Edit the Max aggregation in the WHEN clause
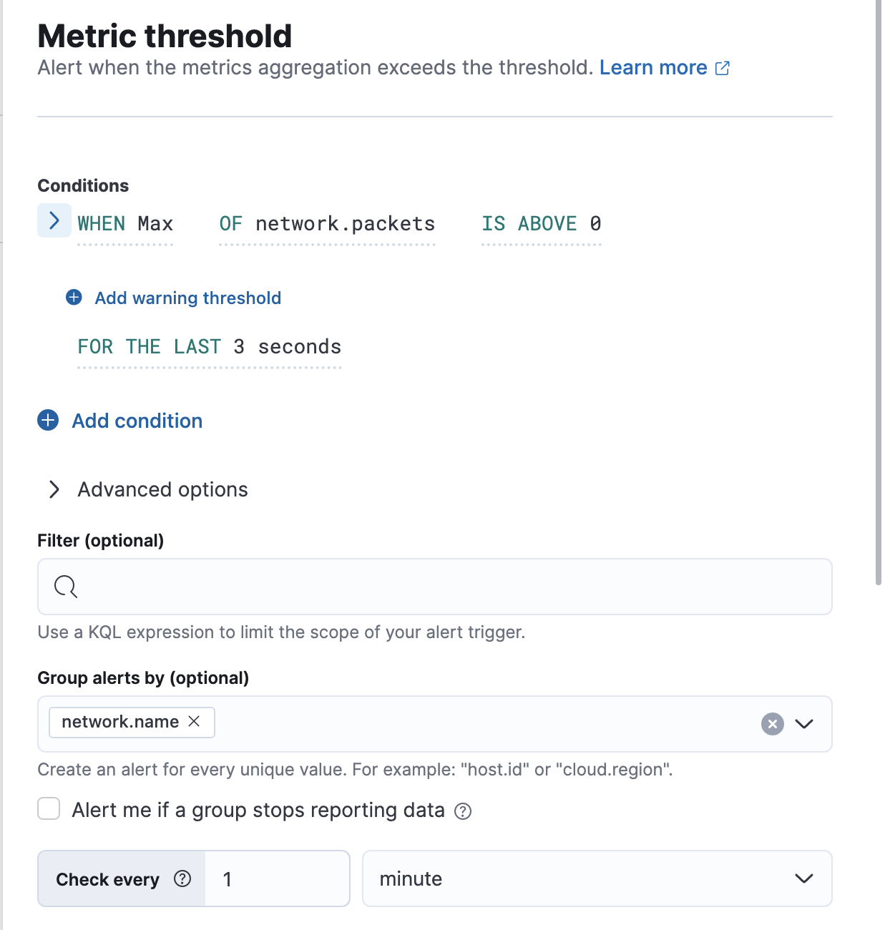The width and height of the screenshot is (890, 930). point(158,223)
